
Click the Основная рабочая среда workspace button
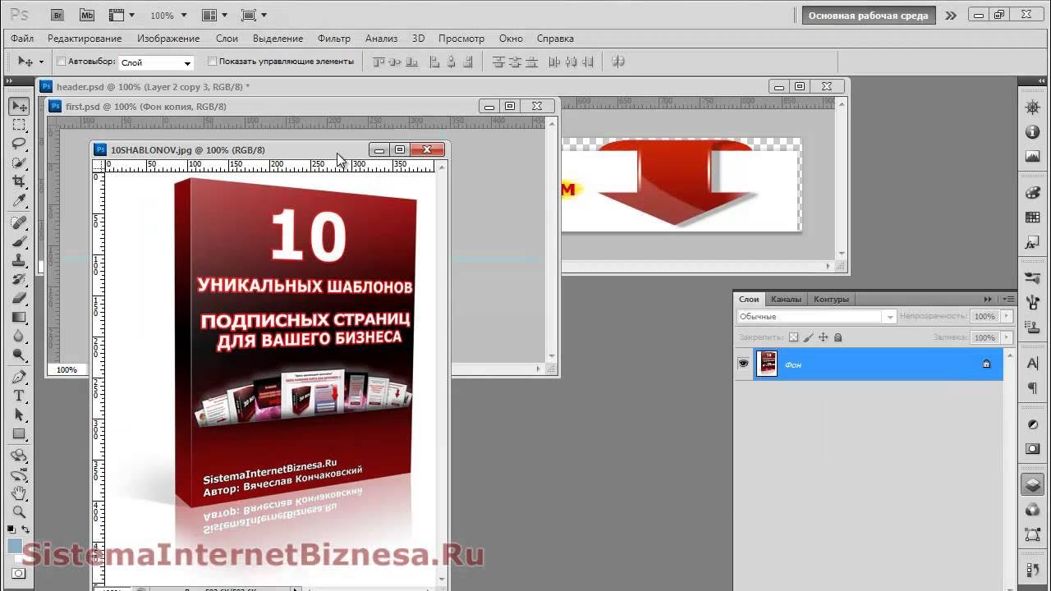(869, 15)
